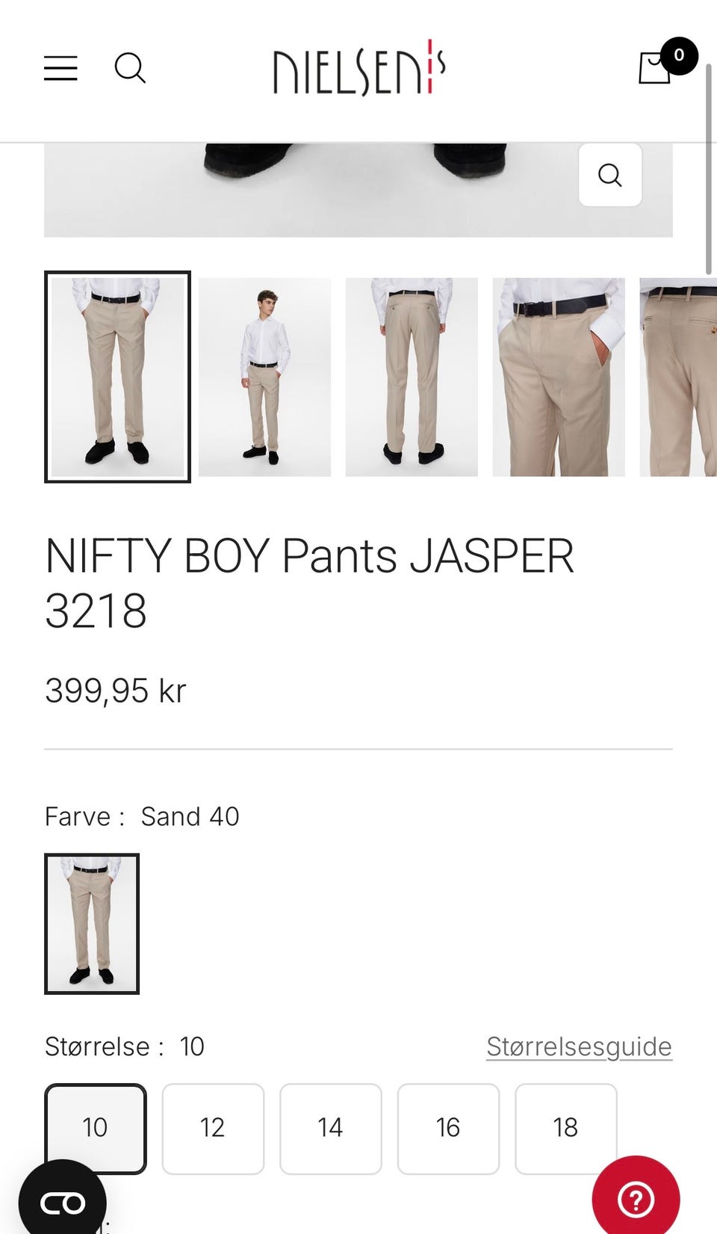Choose size 18
This screenshot has width=717, height=1234.
point(566,1128)
